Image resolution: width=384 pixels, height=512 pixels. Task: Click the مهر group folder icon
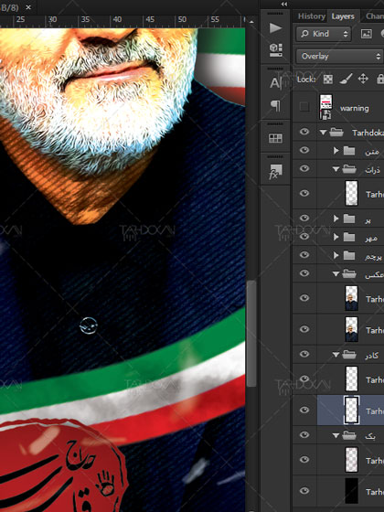[349, 237]
